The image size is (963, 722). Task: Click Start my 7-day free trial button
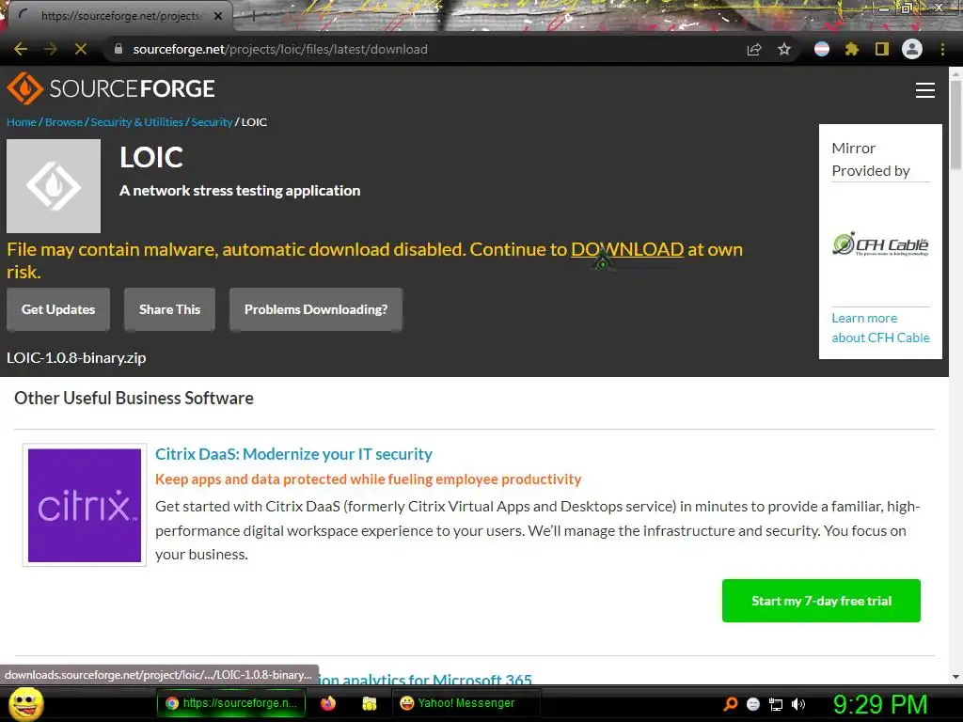point(821,601)
